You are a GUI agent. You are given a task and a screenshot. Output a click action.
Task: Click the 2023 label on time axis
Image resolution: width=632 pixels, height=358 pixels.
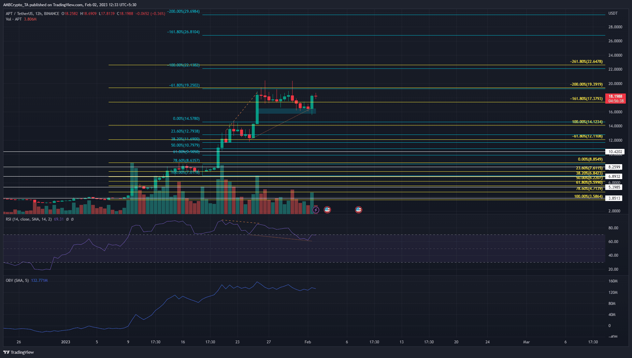tap(65, 342)
